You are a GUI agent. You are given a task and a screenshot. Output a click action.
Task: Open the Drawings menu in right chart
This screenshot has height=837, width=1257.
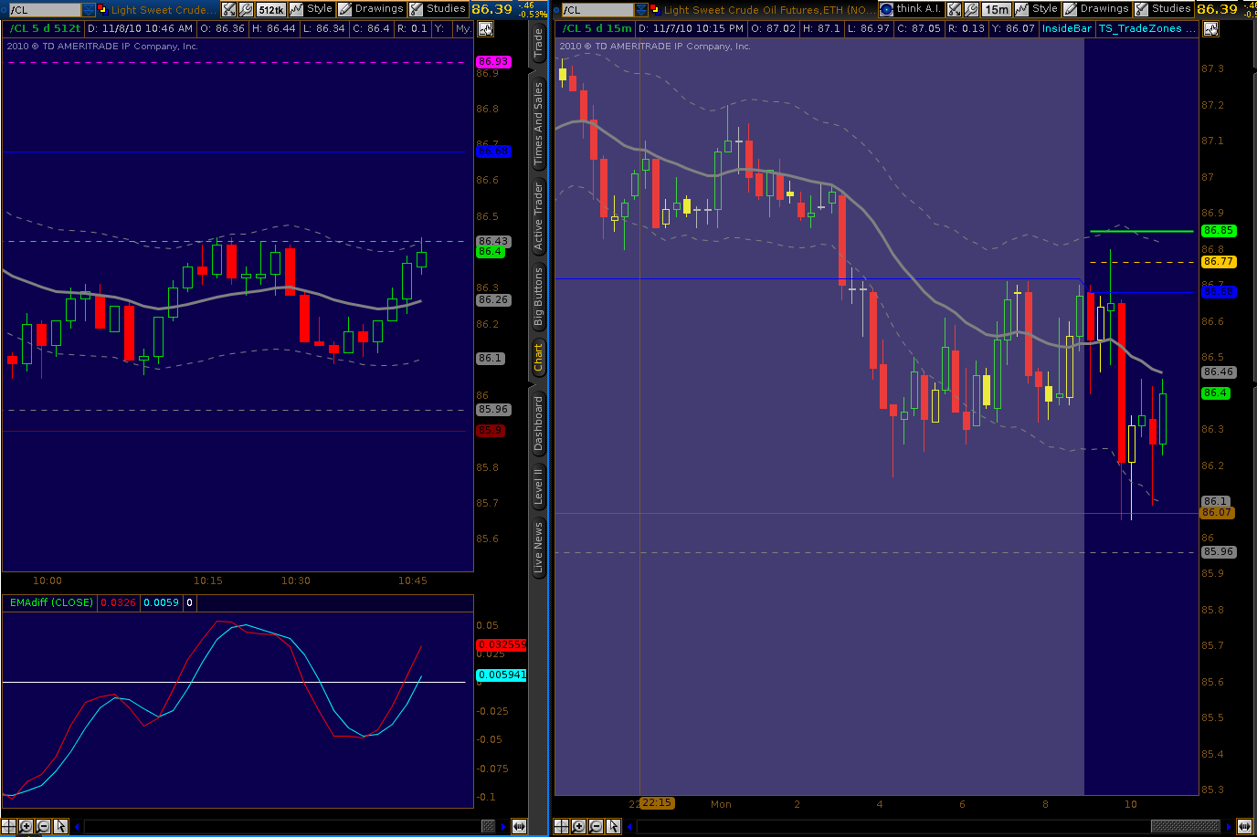(1096, 9)
